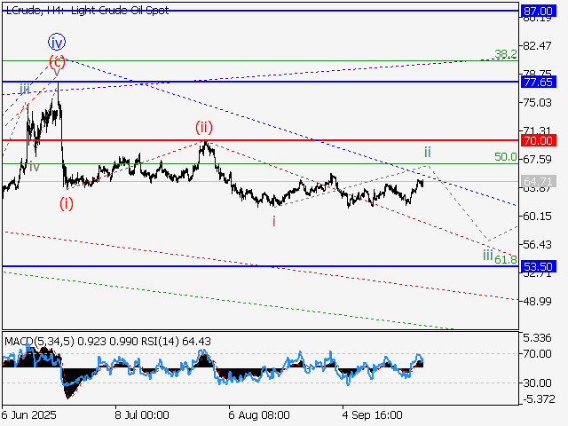The width and height of the screenshot is (568, 426).
Task: Click the 4 Sep 16:00 time axis label
Action: point(373,414)
